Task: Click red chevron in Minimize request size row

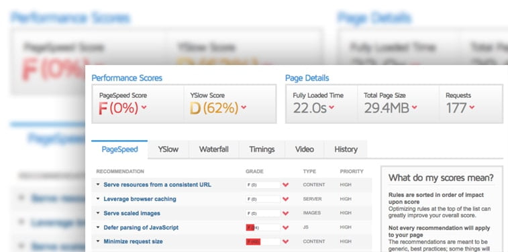Action: coord(285,242)
